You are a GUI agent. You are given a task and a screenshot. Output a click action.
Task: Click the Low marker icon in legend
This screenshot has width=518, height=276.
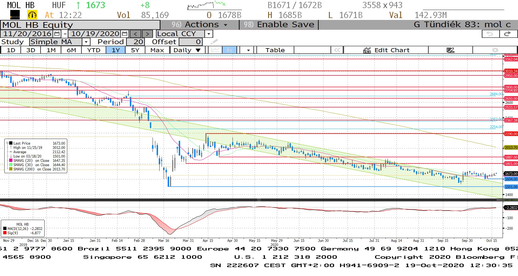pyautogui.click(x=11, y=156)
